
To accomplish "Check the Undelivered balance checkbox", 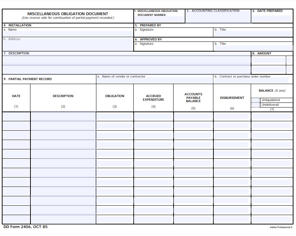I will pos(255,105).
